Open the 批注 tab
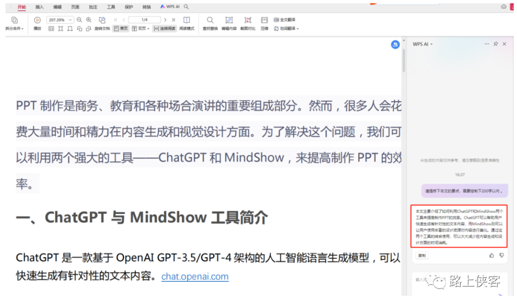 tap(93, 7)
